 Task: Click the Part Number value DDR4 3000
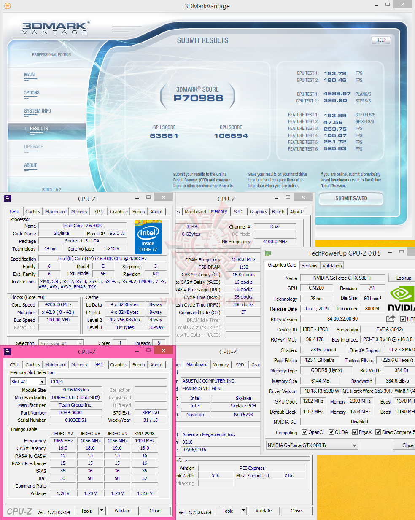pyautogui.click(x=76, y=412)
